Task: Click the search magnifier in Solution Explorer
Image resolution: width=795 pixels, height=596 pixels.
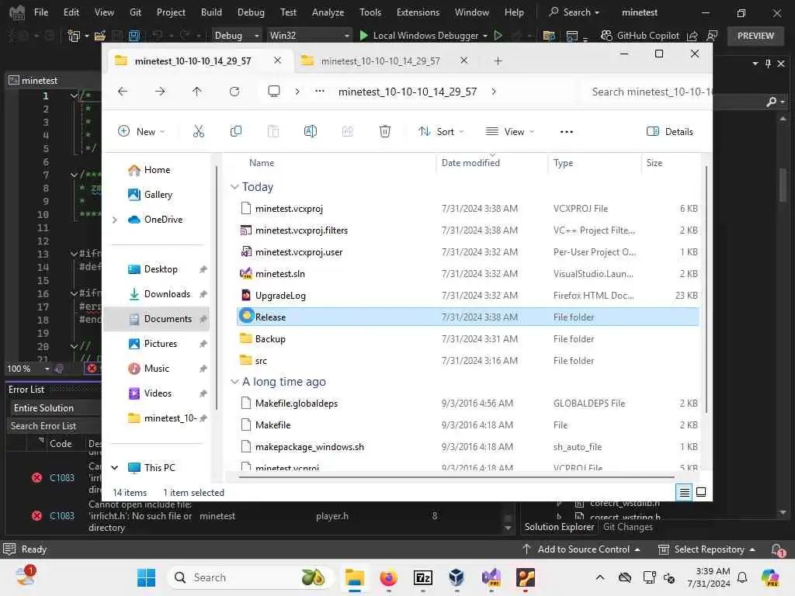Action: [x=771, y=102]
